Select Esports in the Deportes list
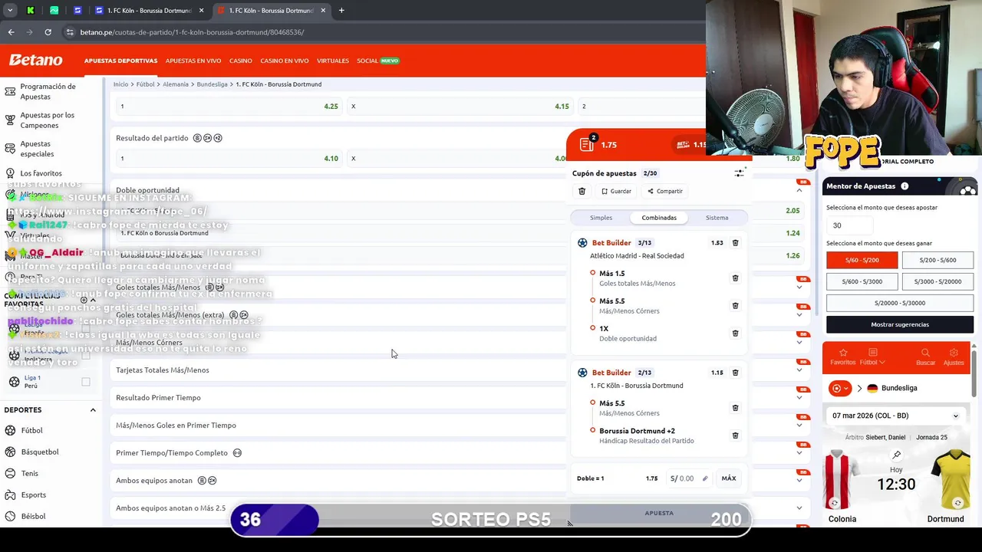 (33, 495)
